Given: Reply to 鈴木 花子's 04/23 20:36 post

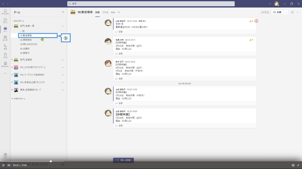Looking at the screenshot, I should coord(119,79).
